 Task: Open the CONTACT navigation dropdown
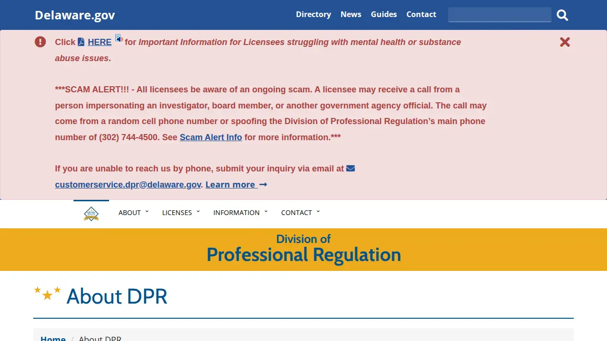(x=301, y=213)
